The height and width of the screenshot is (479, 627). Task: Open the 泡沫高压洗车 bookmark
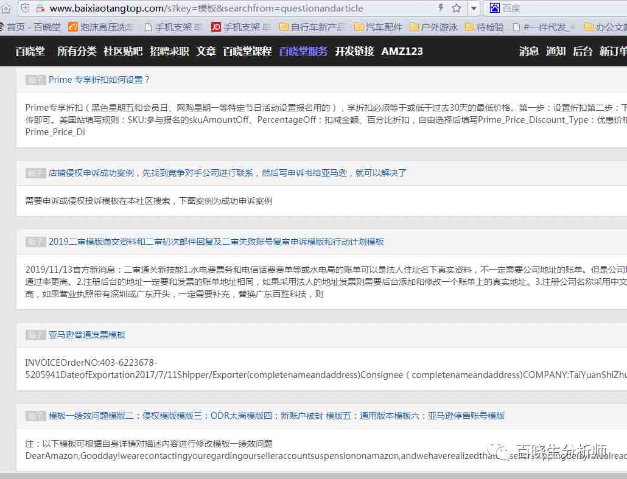point(101,27)
